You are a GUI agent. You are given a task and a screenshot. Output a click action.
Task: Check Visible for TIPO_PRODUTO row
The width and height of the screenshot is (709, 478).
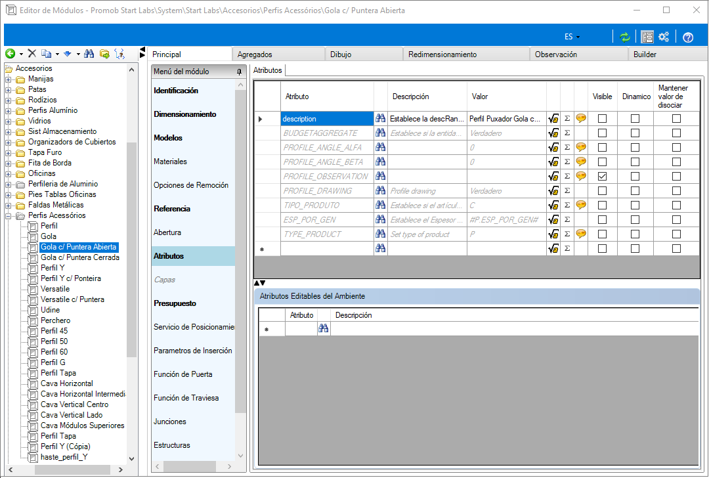coord(602,206)
